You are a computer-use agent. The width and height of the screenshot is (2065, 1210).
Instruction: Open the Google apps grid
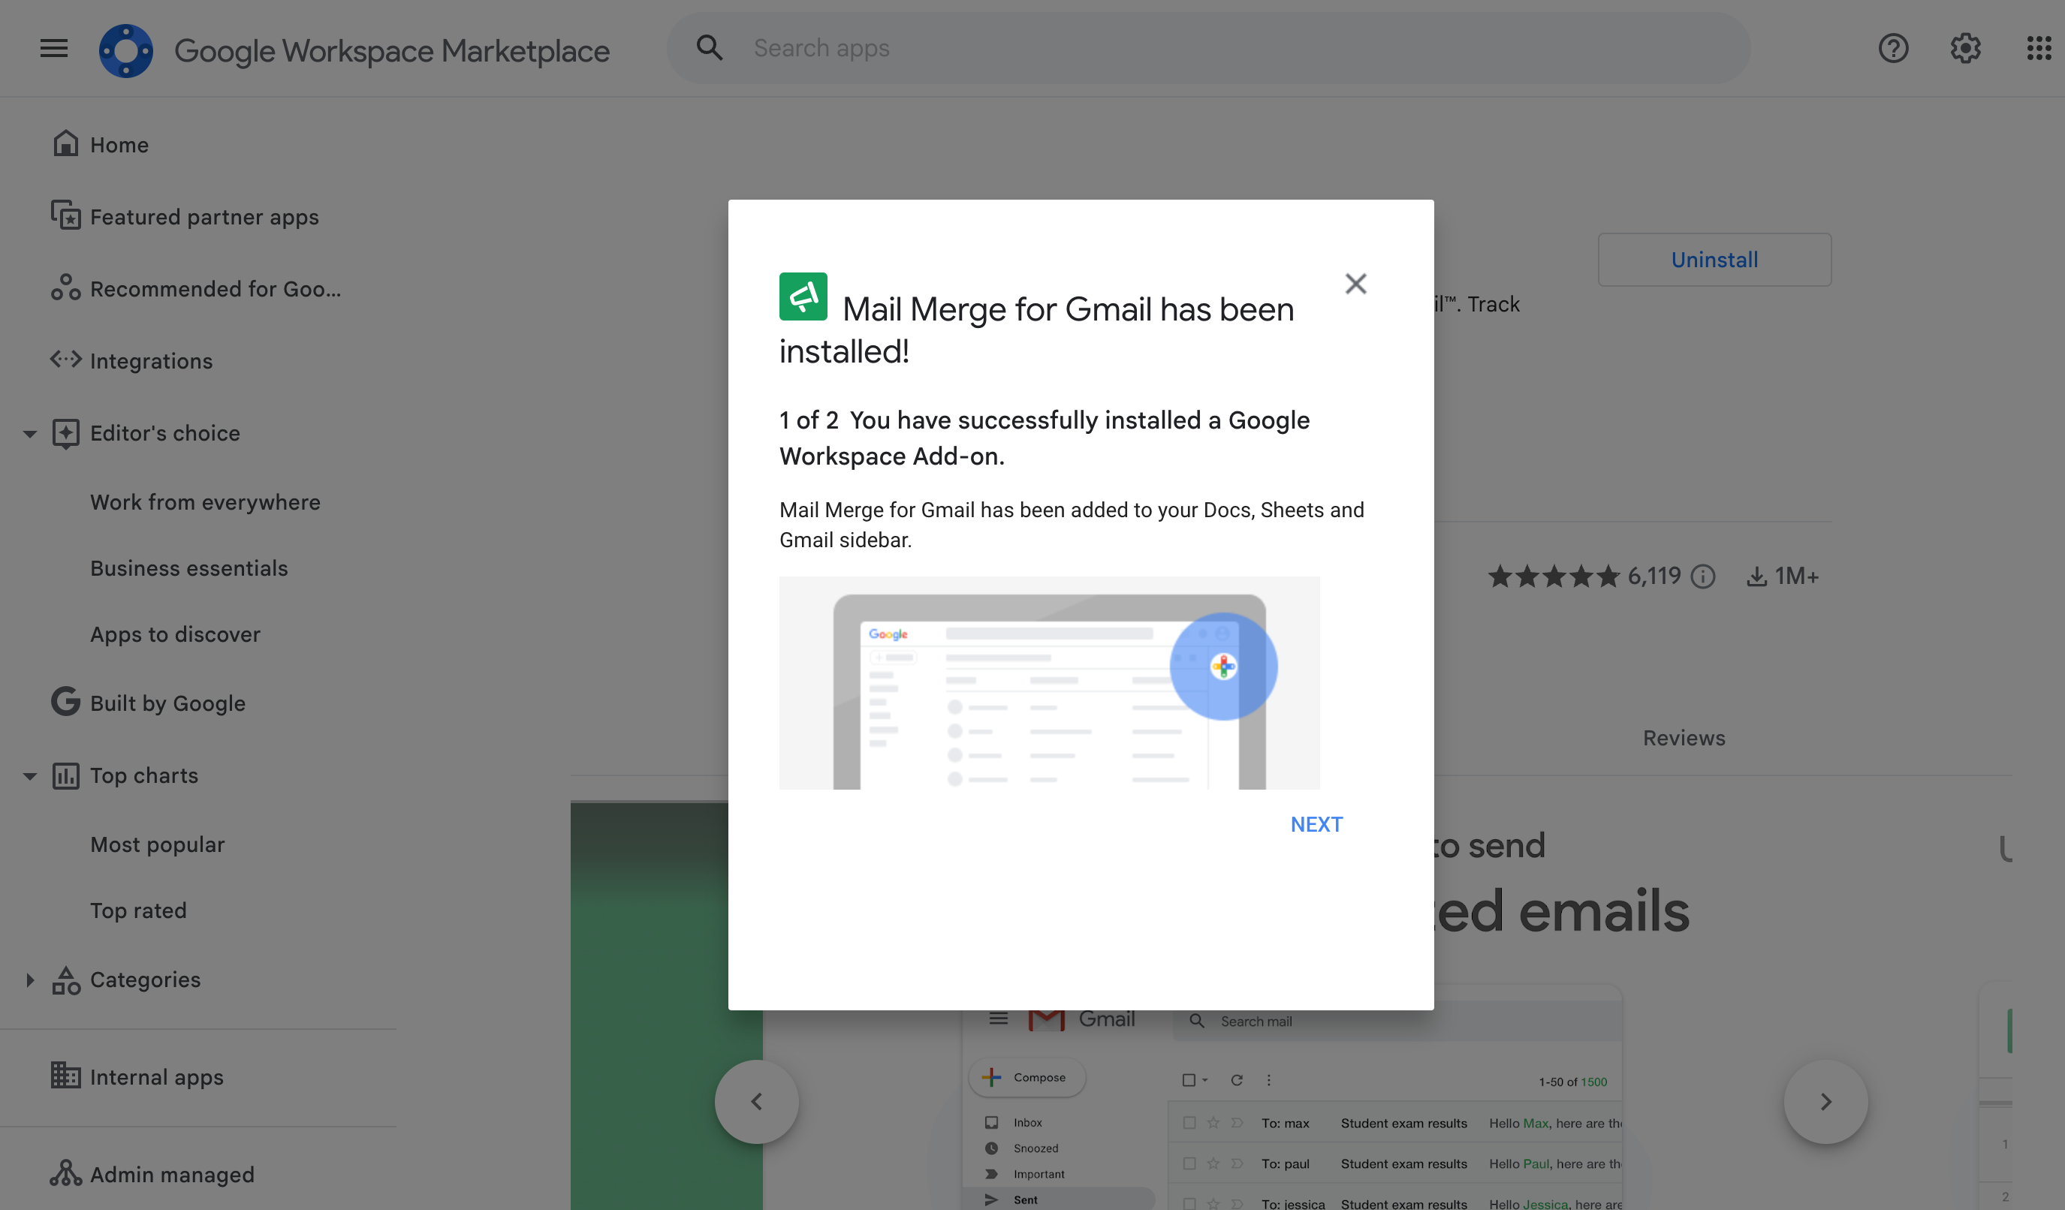2039,48
